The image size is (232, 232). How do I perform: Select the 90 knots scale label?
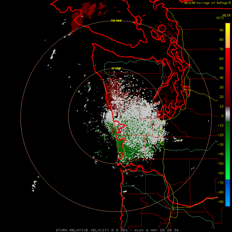[221, 30]
